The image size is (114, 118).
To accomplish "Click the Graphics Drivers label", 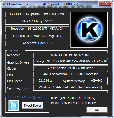I will click(18, 62).
